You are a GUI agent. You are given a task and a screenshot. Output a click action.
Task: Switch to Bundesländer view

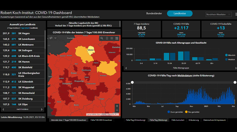pyautogui.click(x=154, y=13)
